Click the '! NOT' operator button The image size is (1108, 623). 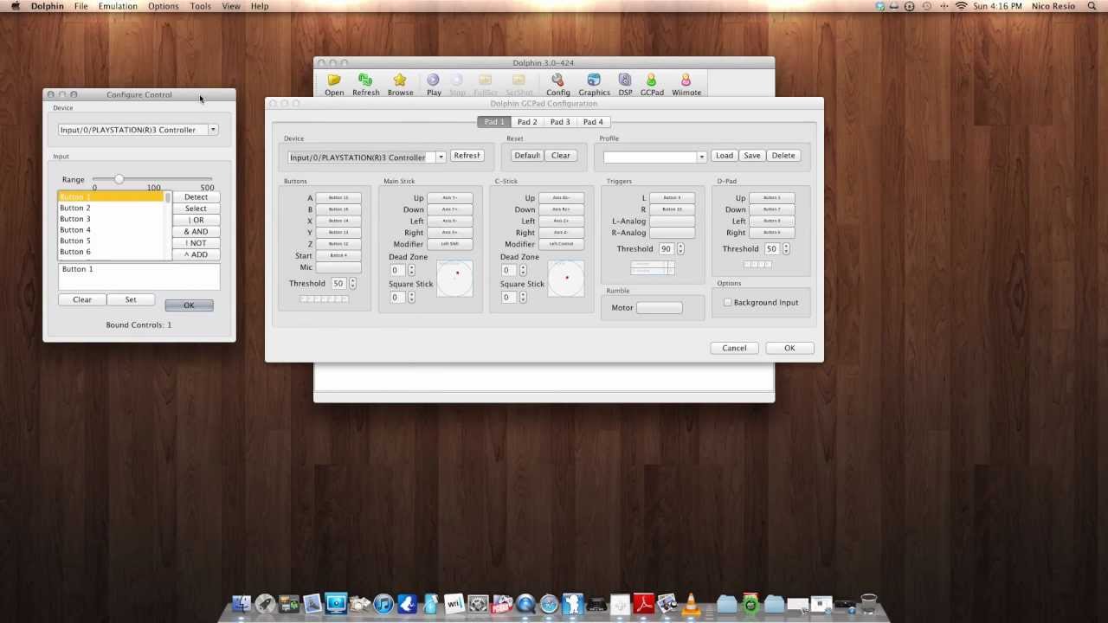196,243
